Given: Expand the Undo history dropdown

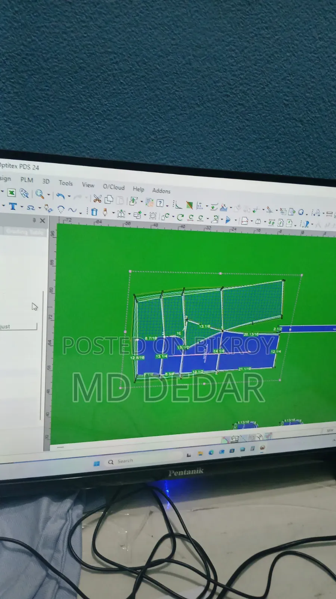Looking at the screenshot, I should point(69,196).
